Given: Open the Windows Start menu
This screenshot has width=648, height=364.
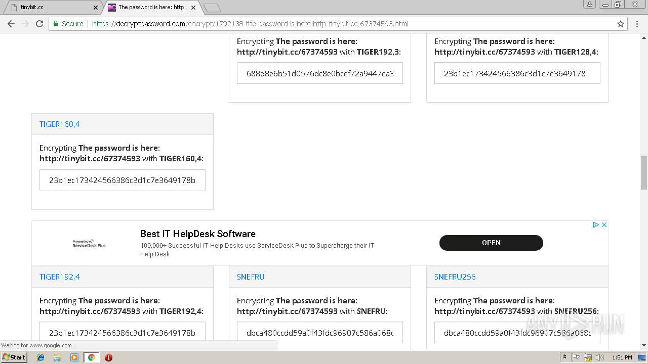Looking at the screenshot, I should point(14,357).
